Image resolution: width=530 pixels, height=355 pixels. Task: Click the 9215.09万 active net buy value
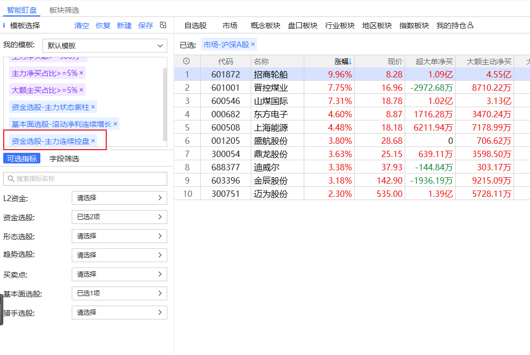[492, 181]
